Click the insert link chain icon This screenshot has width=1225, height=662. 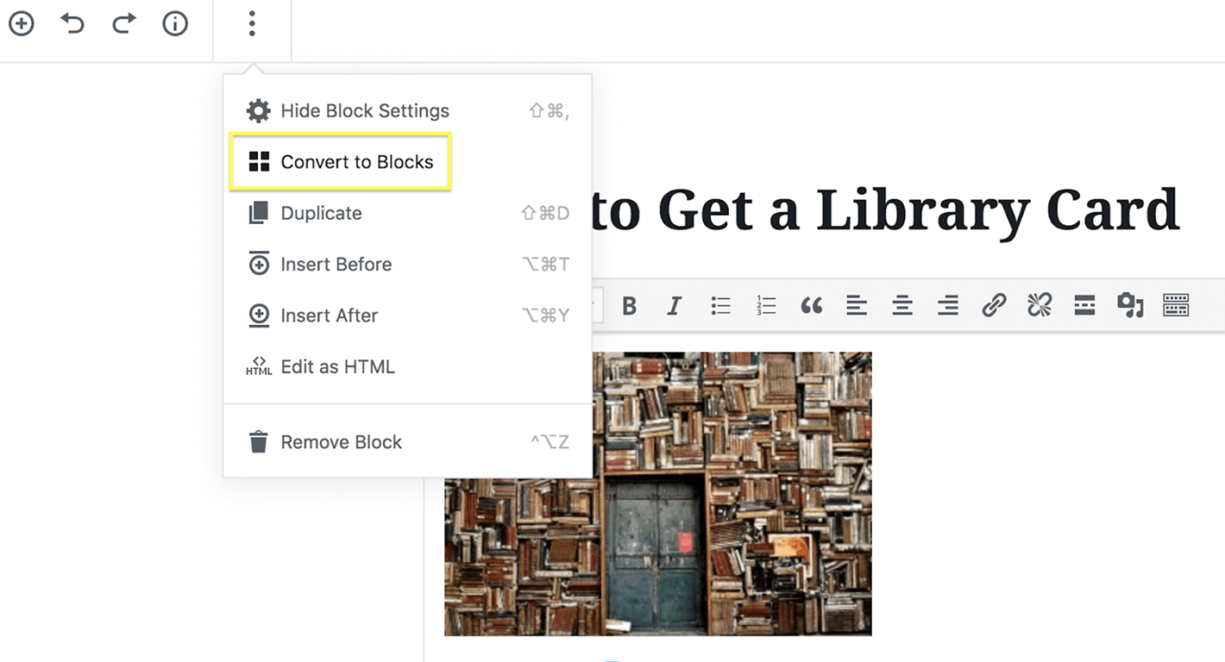994,305
